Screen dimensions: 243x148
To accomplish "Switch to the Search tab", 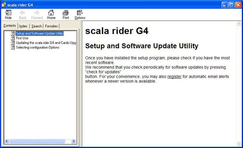I will (x=37, y=26).
